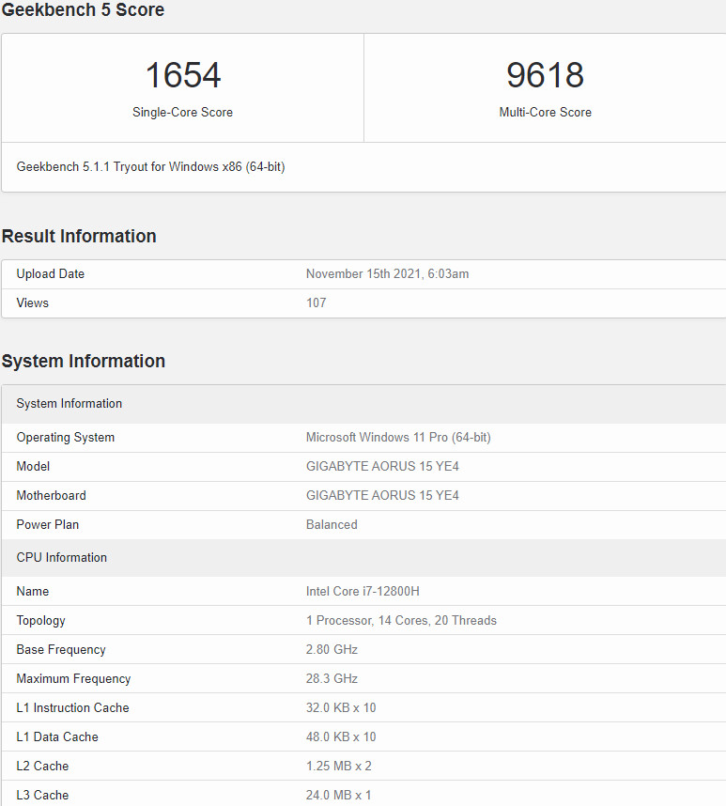Click the 1.25 MB x 2 value

click(x=339, y=766)
